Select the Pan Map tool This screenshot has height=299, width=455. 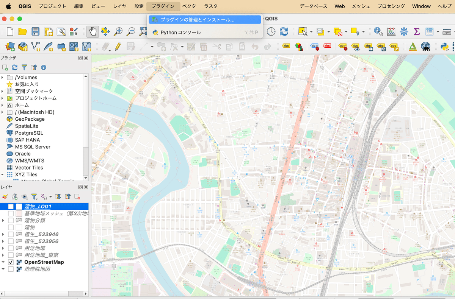pos(93,32)
